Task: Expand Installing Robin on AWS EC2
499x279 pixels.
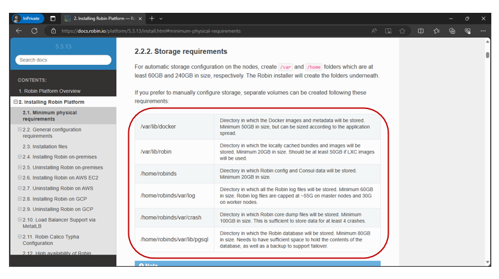Action: click(20, 178)
